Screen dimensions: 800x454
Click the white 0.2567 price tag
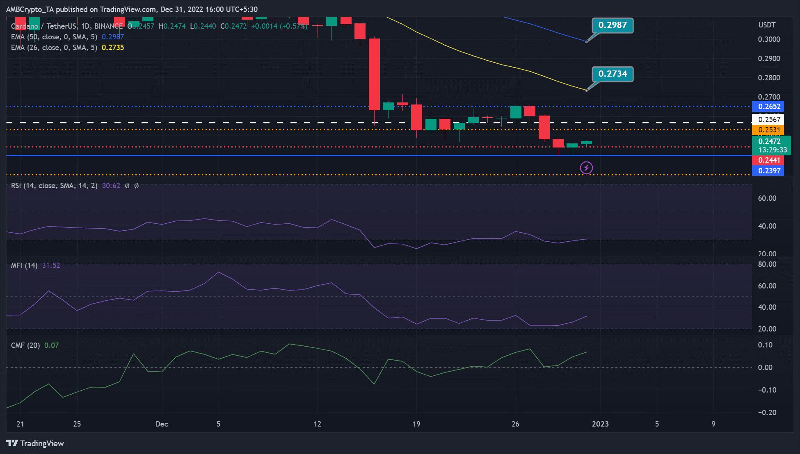pos(768,120)
